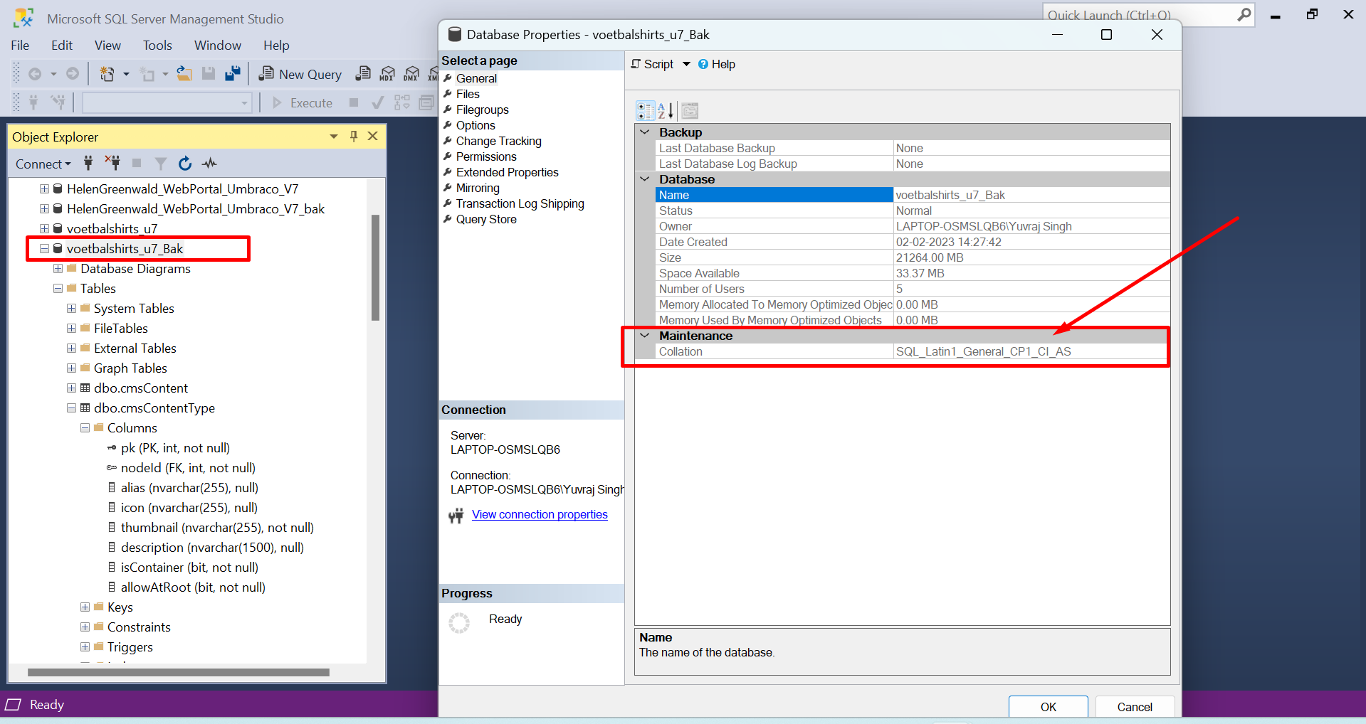Click the New Project icon in the toolbar
1366x724 pixels.
click(107, 74)
